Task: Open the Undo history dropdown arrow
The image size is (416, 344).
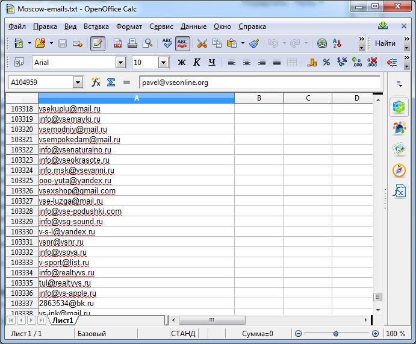Action: click(x=284, y=43)
